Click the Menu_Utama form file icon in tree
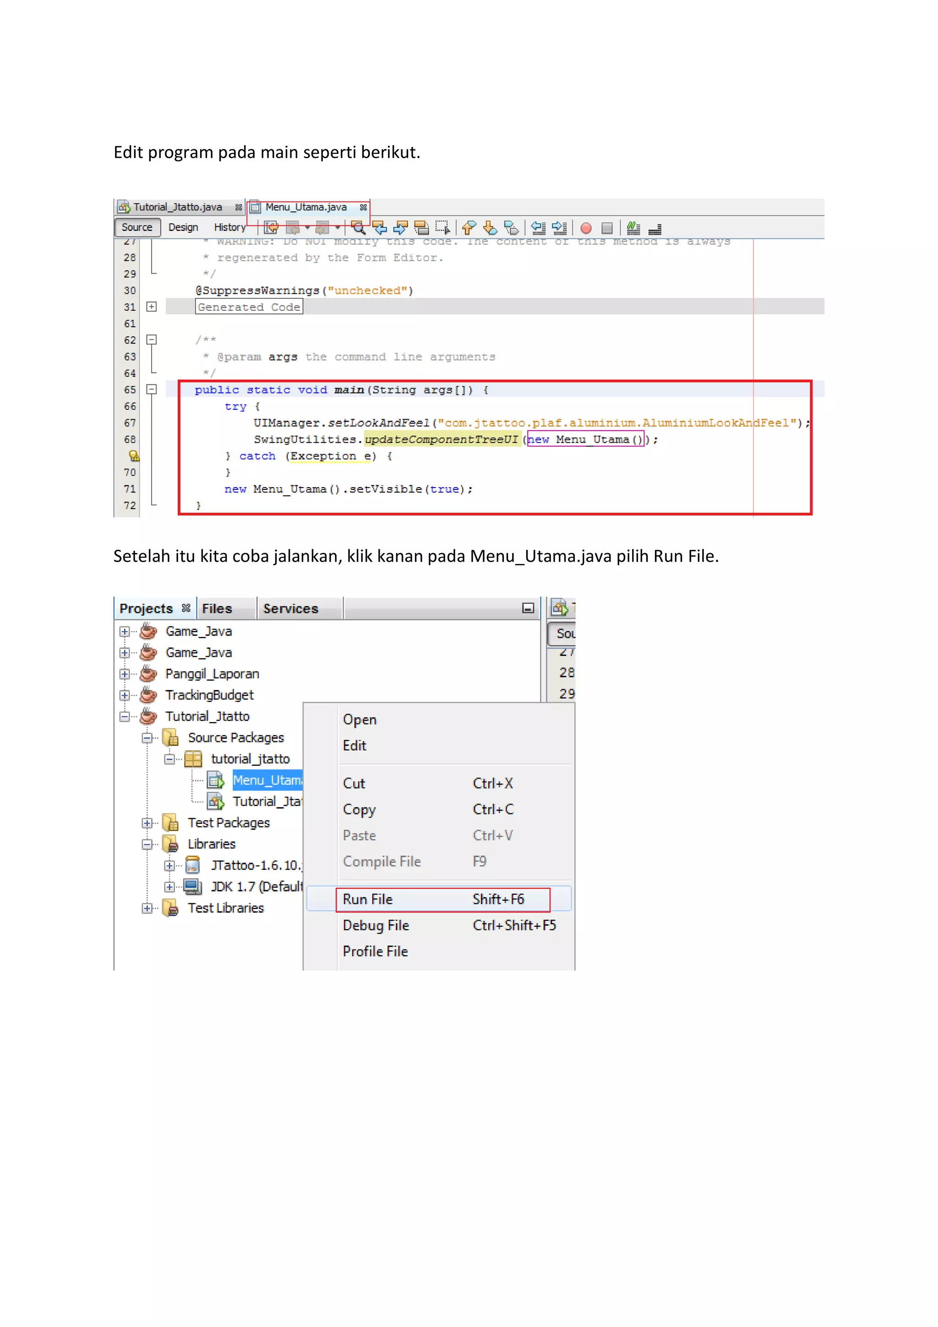 pyautogui.click(x=215, y=781)
